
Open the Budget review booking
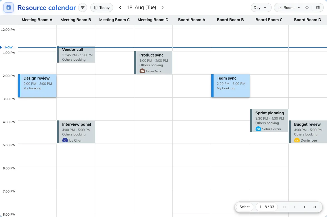[x=308, y=132]
